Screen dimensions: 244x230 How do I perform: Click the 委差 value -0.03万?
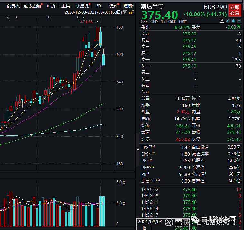point(233,27)
